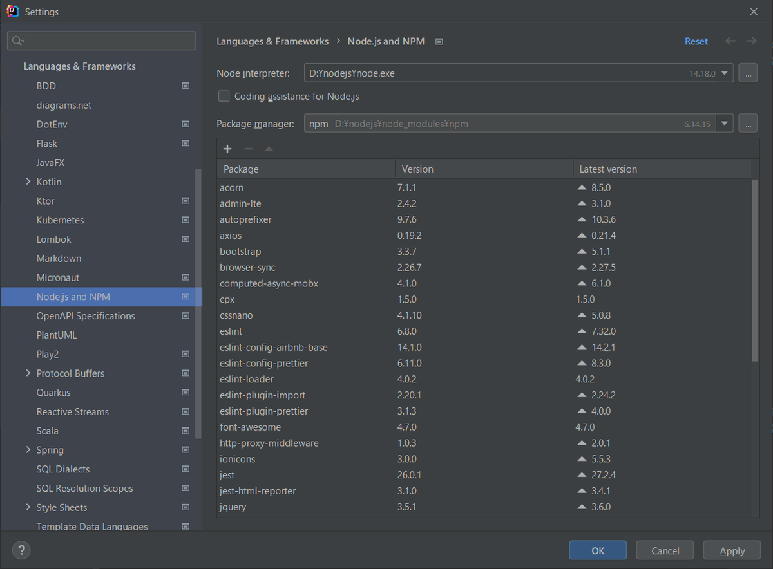
Task: Select the axios package row
Action: 484,236
